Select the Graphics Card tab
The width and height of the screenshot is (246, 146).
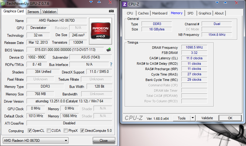tap(14, 11)
